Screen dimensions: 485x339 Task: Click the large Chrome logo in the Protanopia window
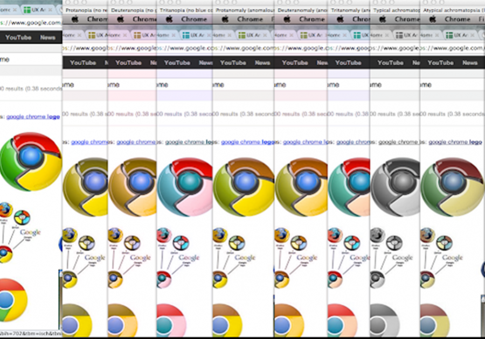(85, 187)
